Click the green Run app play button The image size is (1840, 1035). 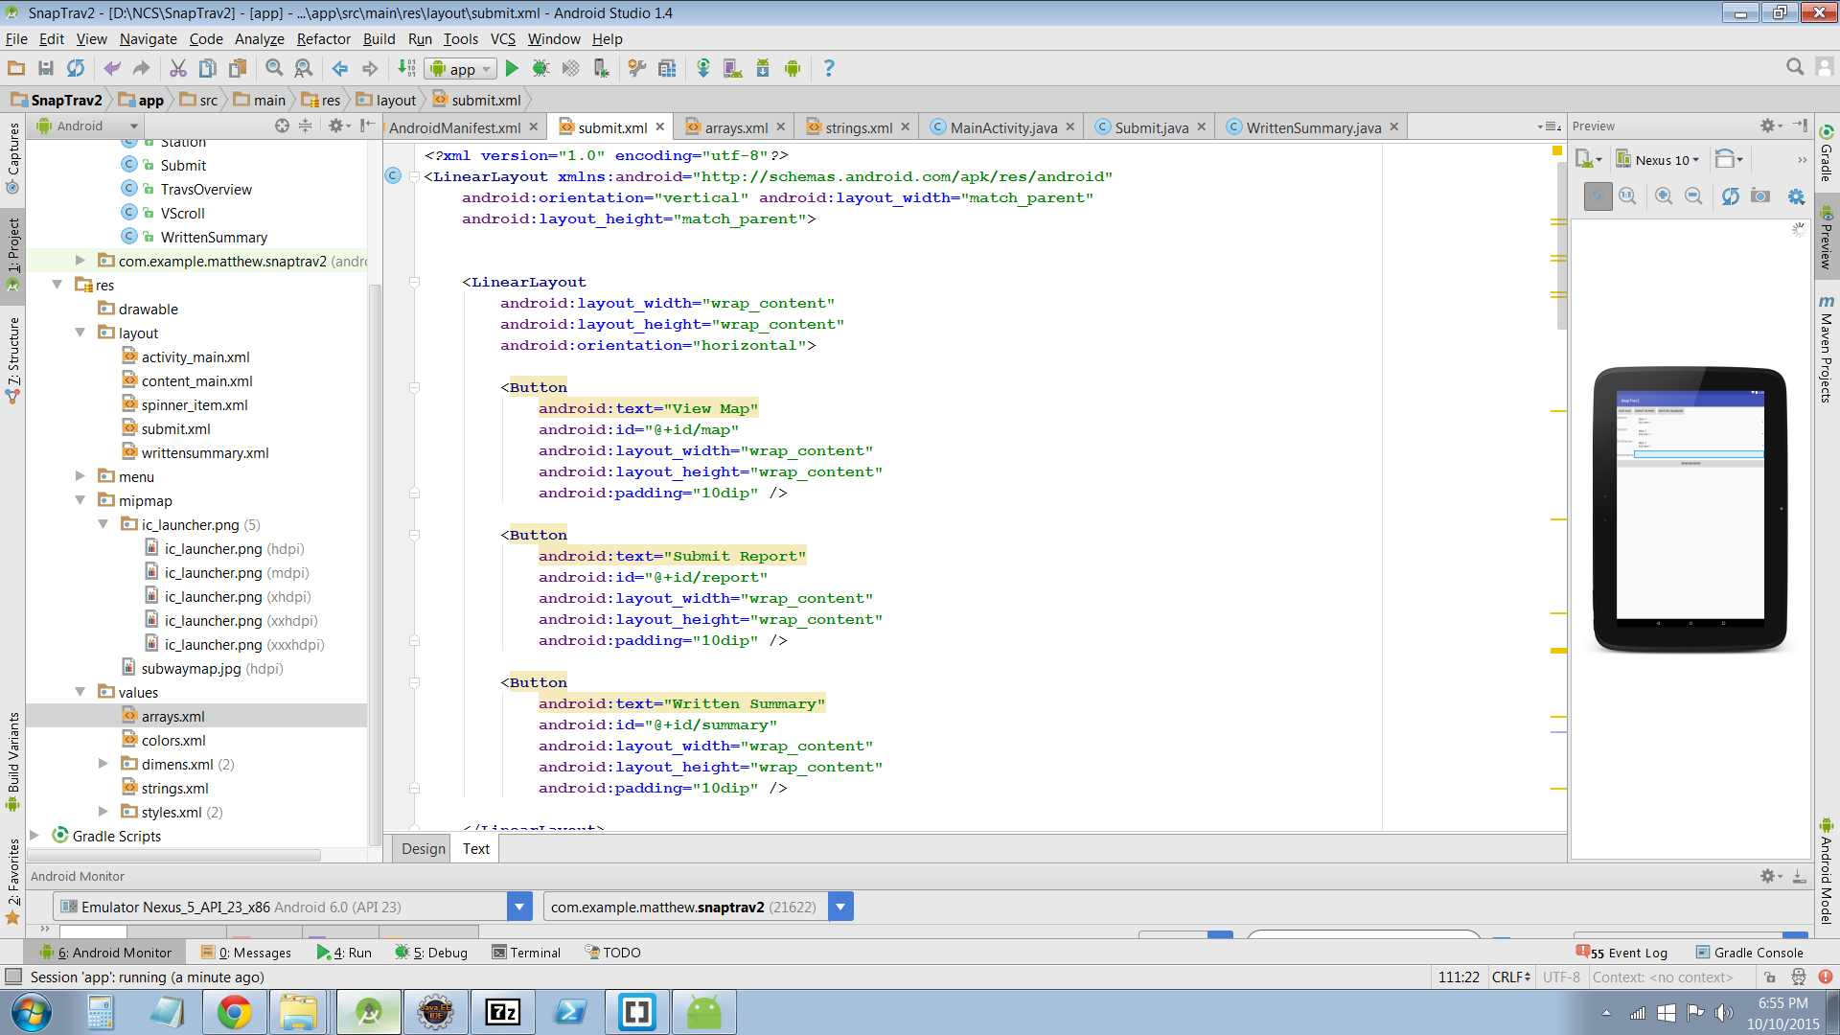[512, 68]
